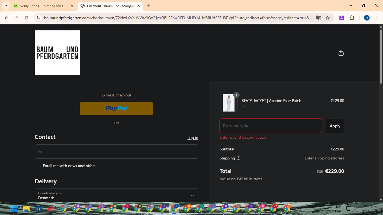
Task: Open the tab search dropdown arrow
Action: coord(6,6)
